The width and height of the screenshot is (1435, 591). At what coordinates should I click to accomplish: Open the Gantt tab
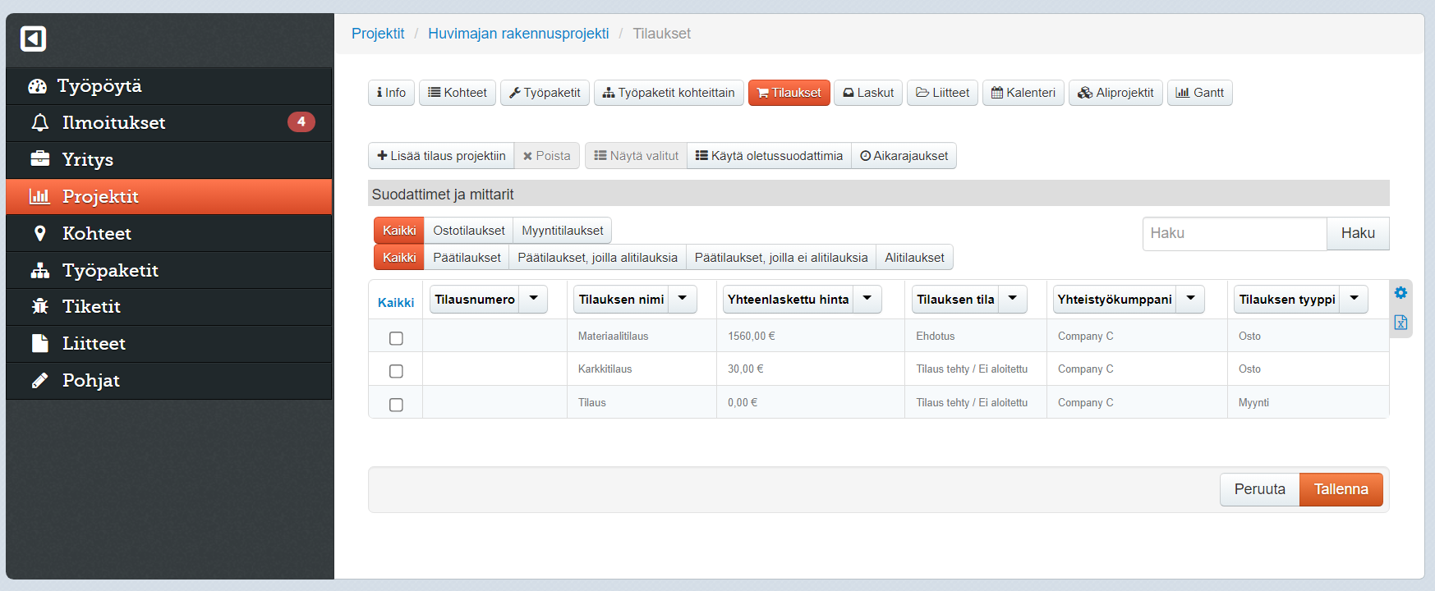pos(1199,93)
